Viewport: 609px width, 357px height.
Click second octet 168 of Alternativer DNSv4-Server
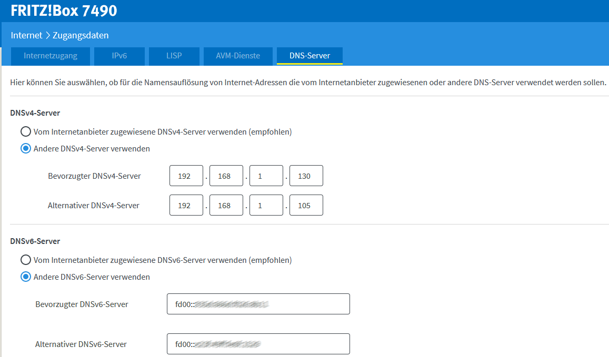(x=226, y=205)
